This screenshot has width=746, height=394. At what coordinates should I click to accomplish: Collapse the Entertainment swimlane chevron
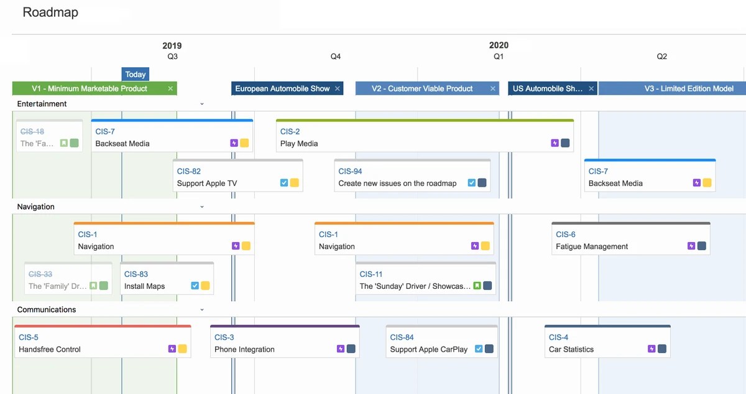[x=202, y=104]
